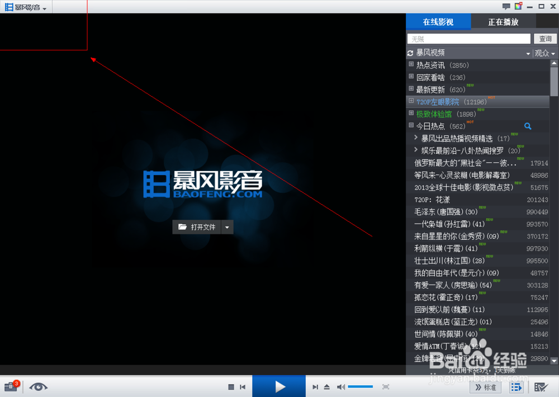Open the 暴风影音 main menu dropdown
Viewport: 559px width, 397px height.
pyautogui.click(x=26, y=7)
